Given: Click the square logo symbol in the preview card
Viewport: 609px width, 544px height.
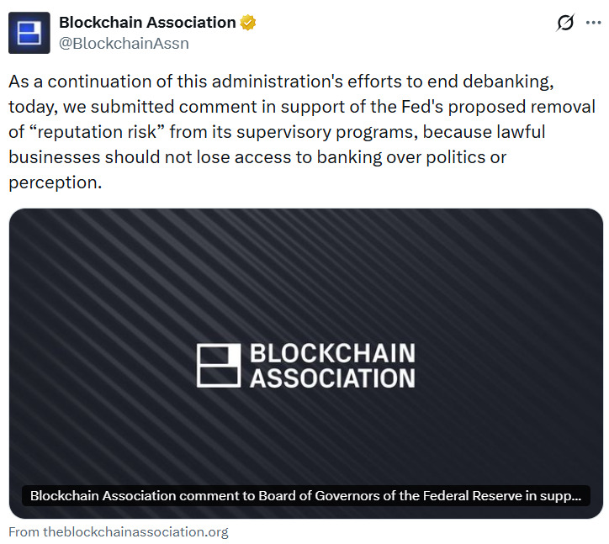Looking at the screenshot, I should [x=219, y=365].
